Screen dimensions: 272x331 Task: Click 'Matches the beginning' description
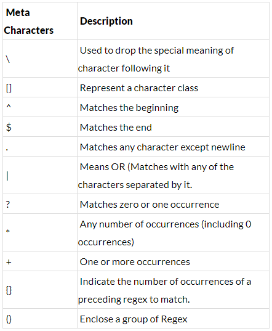[129, 108]
